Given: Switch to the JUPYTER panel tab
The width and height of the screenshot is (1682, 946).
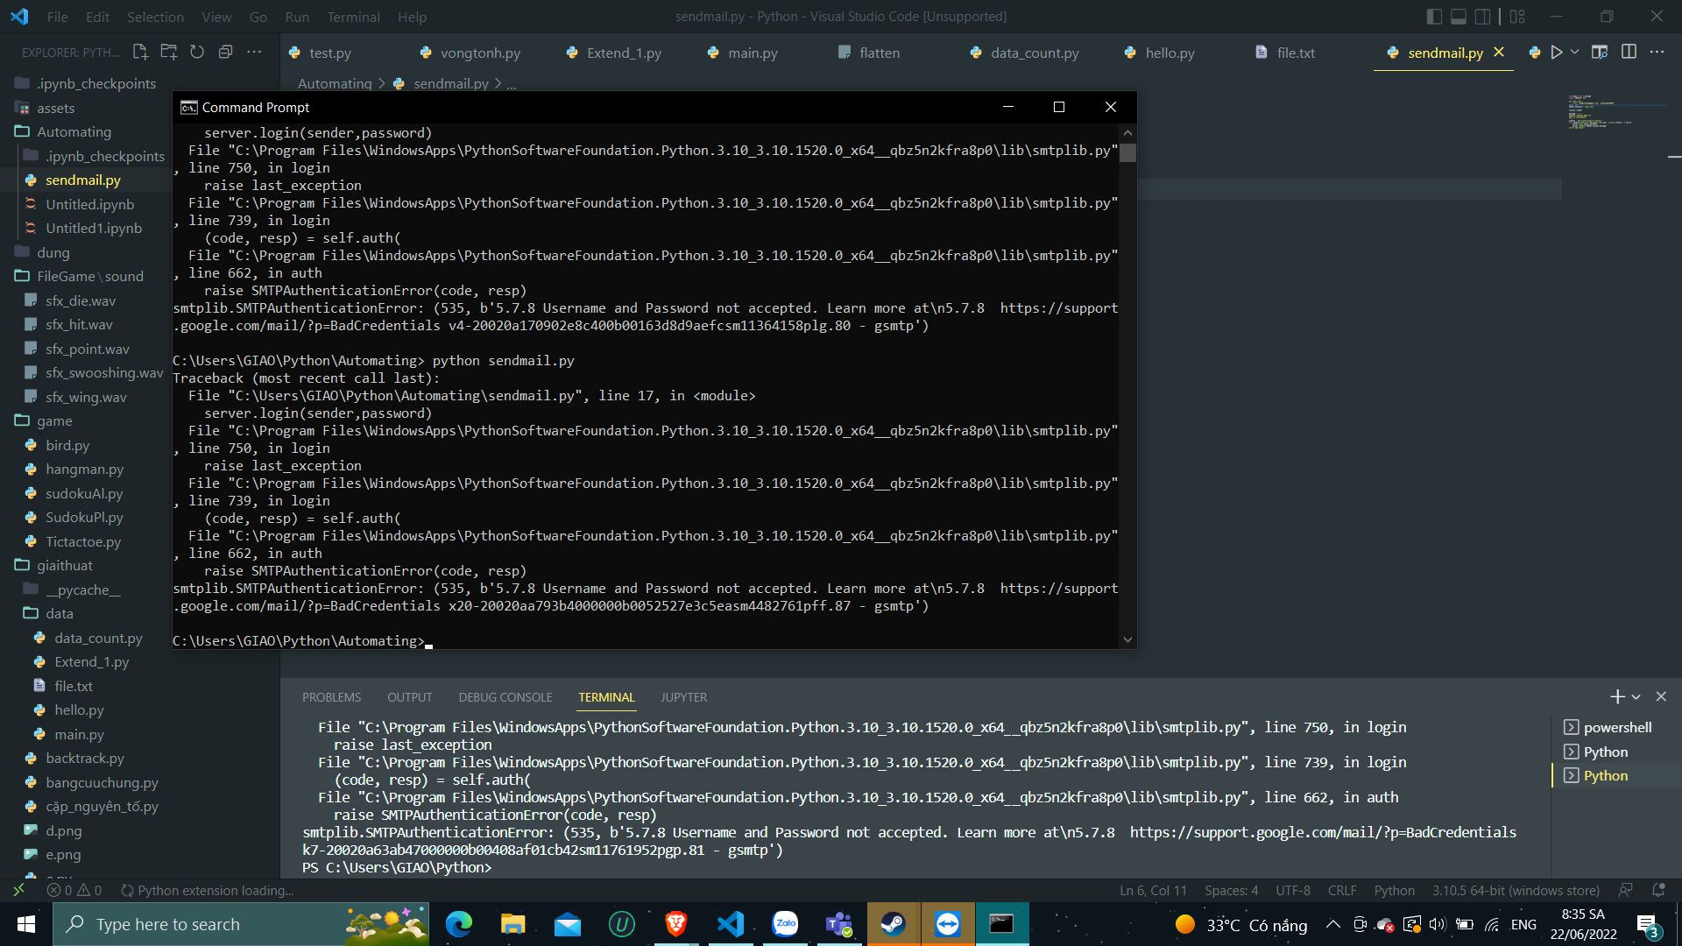Looking at the screenshot, I should (x=683, y=697).
